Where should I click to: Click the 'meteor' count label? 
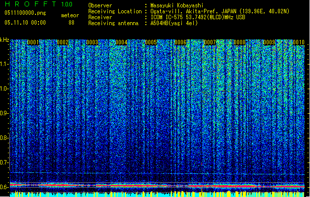(70, 15)
